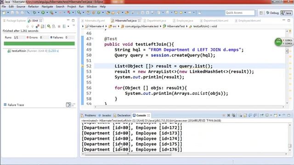The image size is (294, 165).
Task: Open the Declaration tab
Action: 122,115
